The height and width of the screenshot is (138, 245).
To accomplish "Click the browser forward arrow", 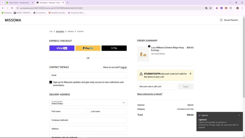I will [x=7, y=8].
